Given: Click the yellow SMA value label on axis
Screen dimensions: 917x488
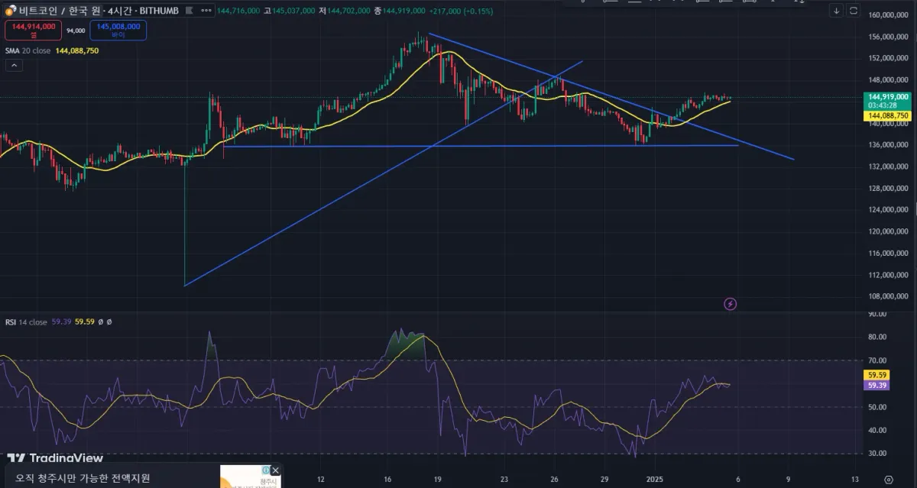Looking at the screenshot, I should pos(887,115).
